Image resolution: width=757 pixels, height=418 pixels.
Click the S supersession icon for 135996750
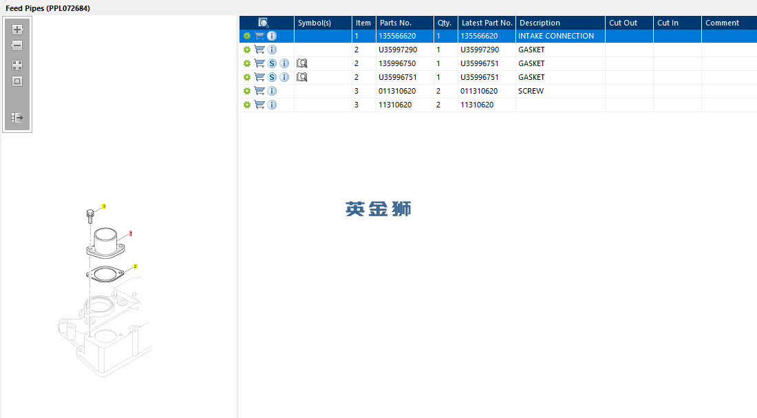272,63
